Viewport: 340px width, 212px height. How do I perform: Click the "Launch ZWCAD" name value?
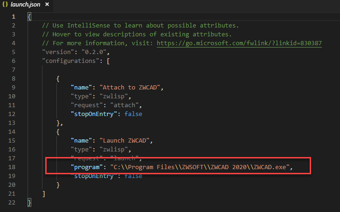click(x=125, y=141)
